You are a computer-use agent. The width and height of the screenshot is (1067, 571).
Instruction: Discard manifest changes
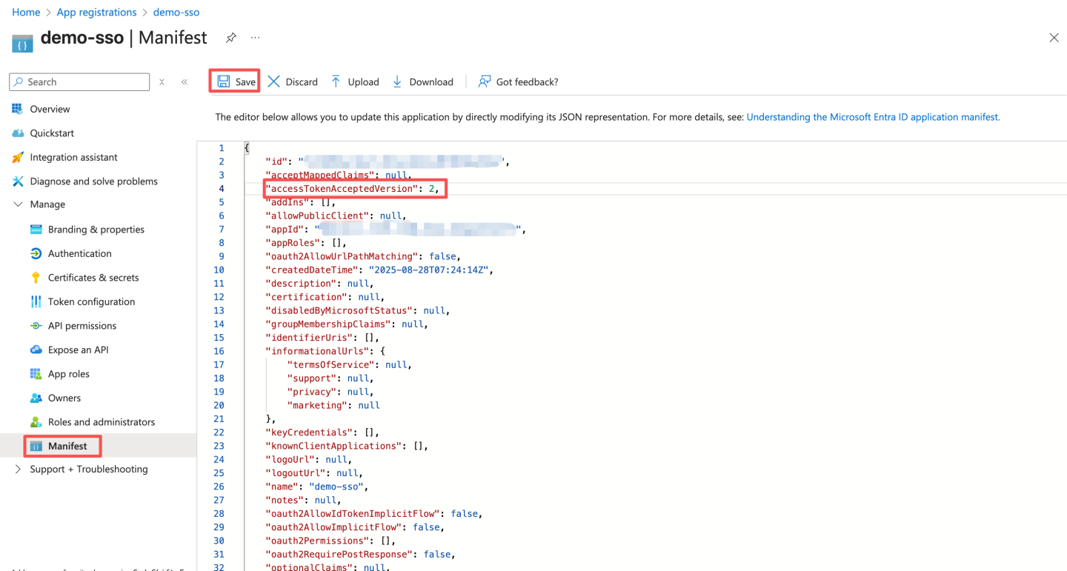(x=293, y=81)
